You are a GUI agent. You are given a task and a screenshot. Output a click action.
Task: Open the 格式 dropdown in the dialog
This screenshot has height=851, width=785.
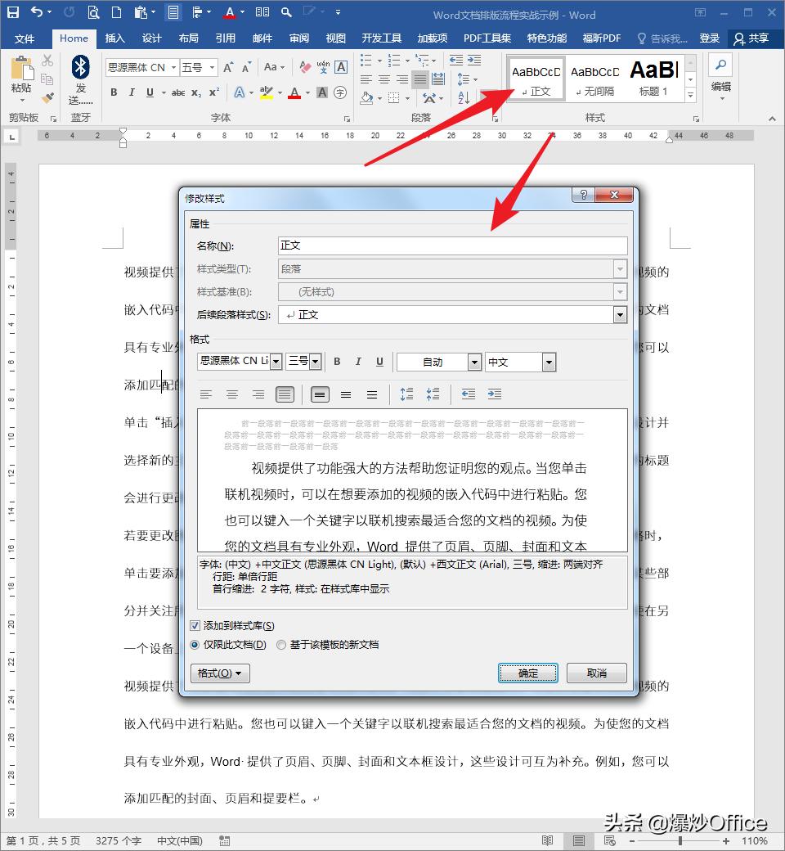(x=219, y=673)
